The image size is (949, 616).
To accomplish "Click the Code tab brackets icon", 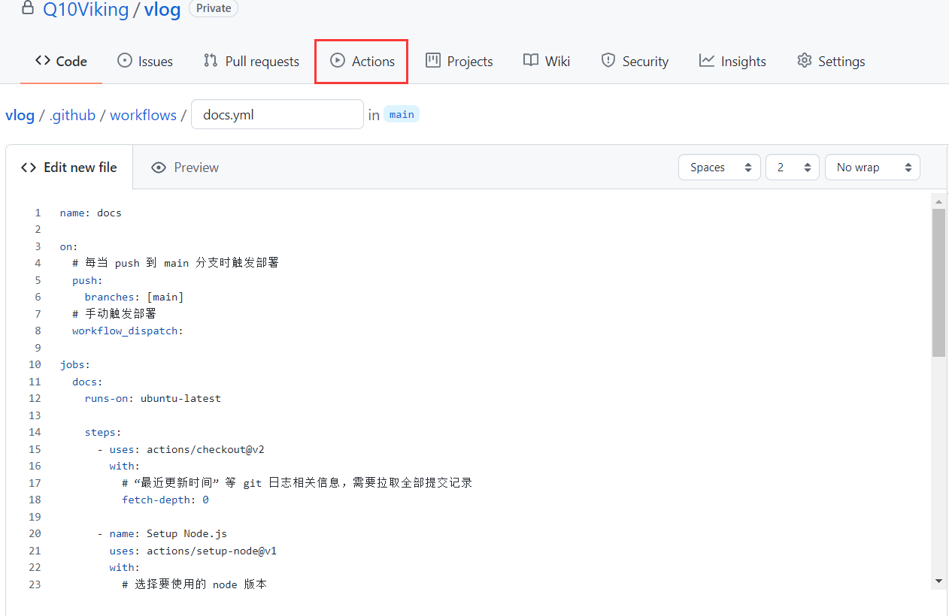I will [43, 61].
